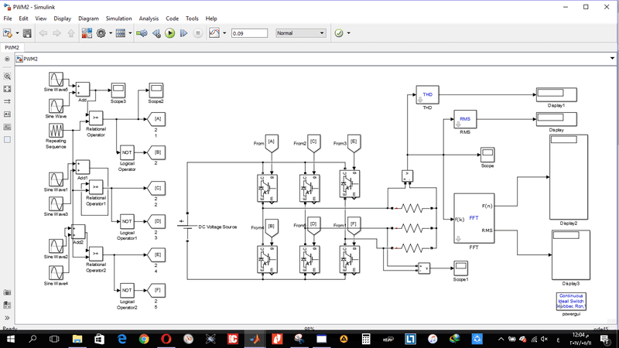
Task: Click the Step Back toolbar icon
Action: [x=156, y=33]
